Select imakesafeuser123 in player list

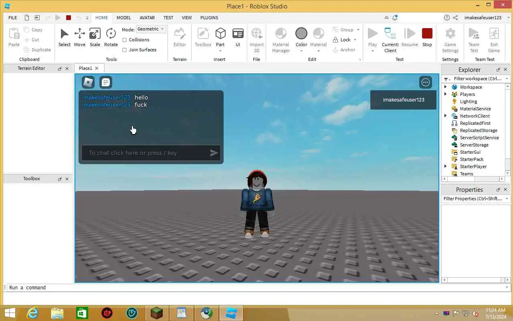click(403, 100)
